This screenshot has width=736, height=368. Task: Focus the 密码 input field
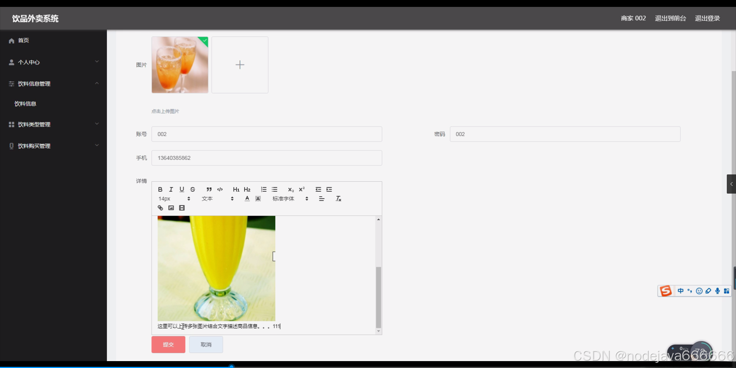click(x=565, y=134)
